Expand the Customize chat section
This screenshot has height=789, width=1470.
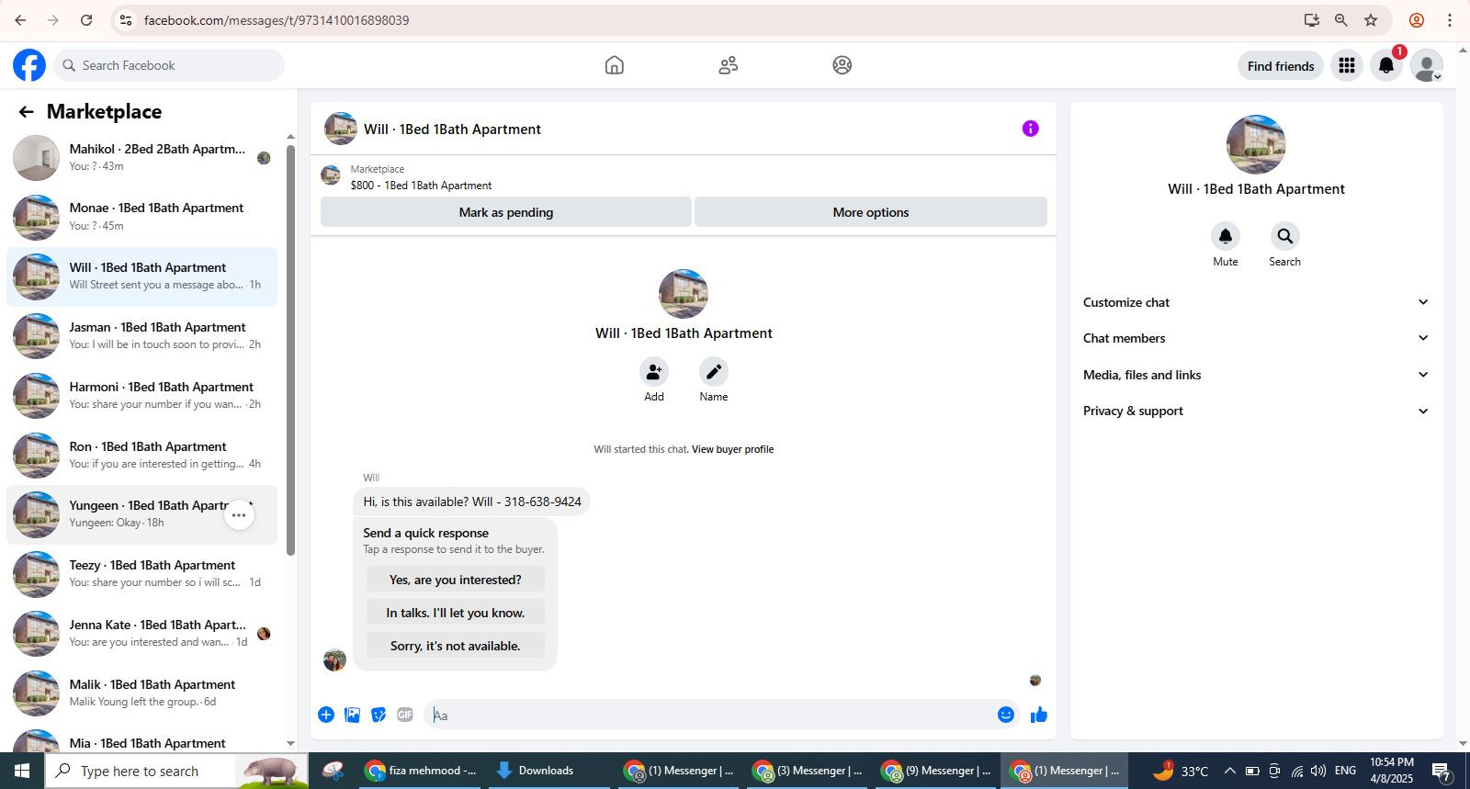click(x=1256, y=302)
